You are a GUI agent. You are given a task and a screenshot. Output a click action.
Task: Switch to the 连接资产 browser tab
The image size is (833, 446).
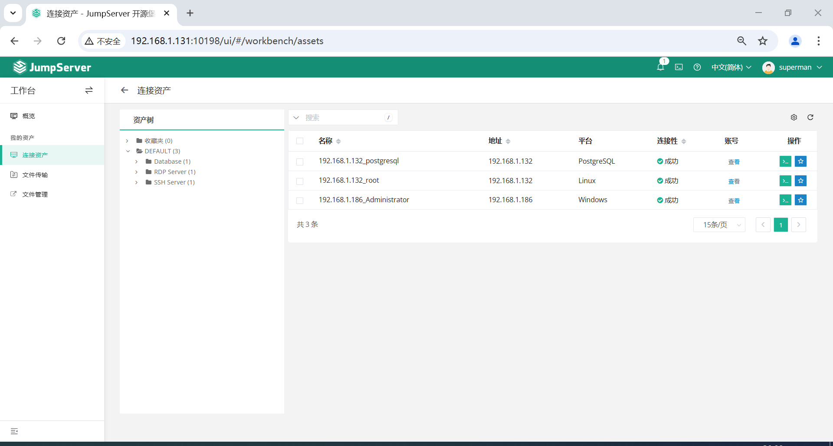point(101,13)
